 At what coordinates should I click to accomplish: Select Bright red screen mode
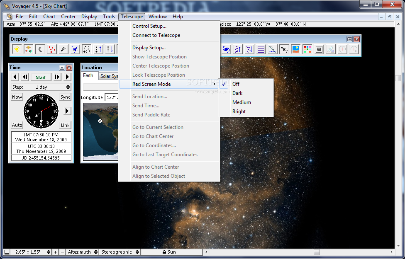click(x=246, y=111)
